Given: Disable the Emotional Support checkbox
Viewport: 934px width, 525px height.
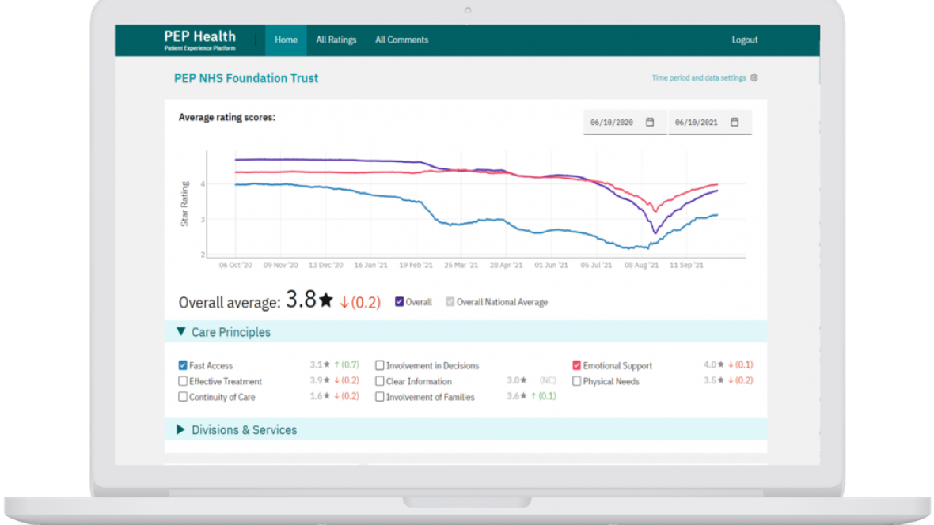Looking at the screenshot, I should pyautogui.click(x=577, y=366).
